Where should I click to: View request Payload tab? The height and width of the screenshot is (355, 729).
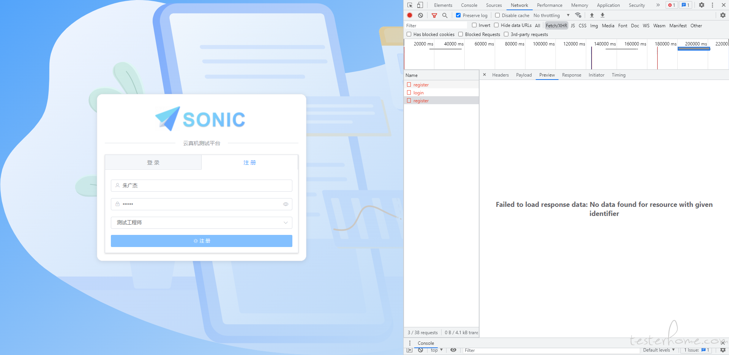click(x=524, y=75)
